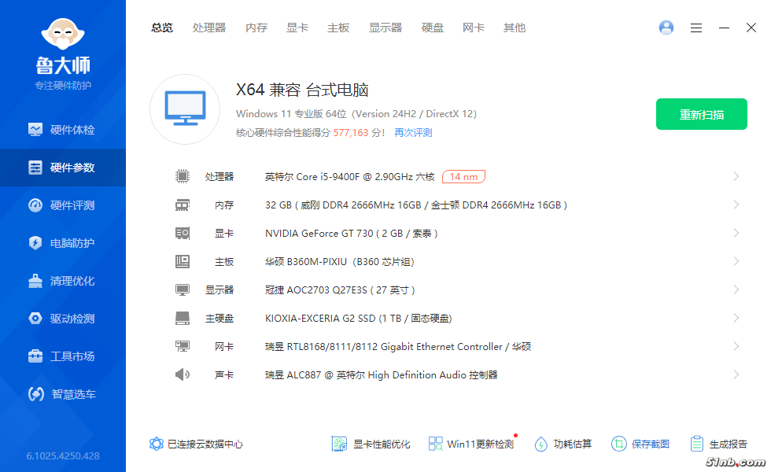Switch to the 显示器 tab

[x=385, y=28]
